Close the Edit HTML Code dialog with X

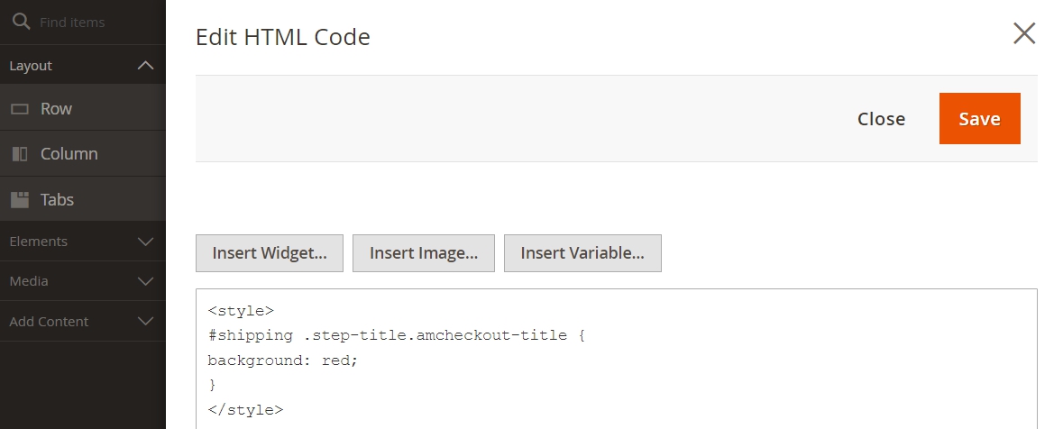pos(1023,33)
